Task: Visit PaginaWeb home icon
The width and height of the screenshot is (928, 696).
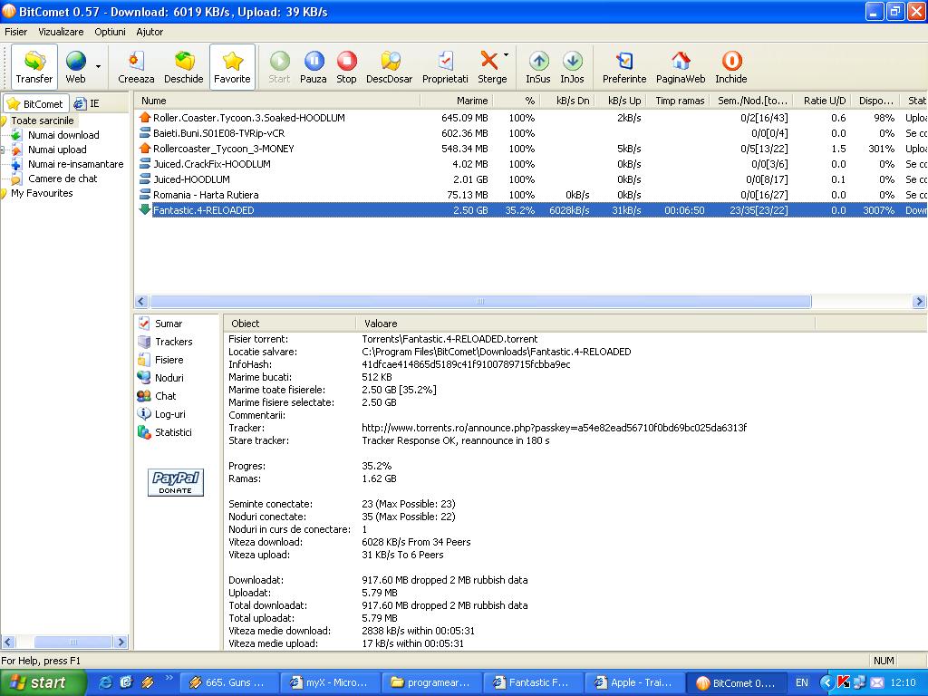Action: click(x=681, y=67)
